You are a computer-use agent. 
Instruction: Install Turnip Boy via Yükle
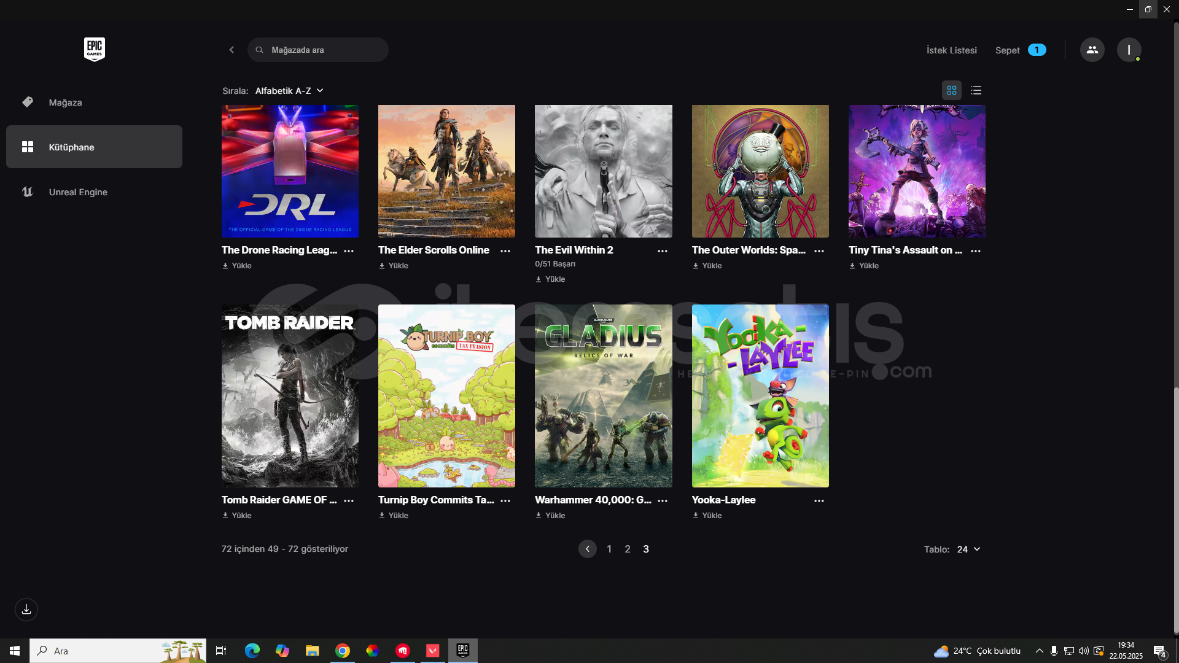click(394, 516)
